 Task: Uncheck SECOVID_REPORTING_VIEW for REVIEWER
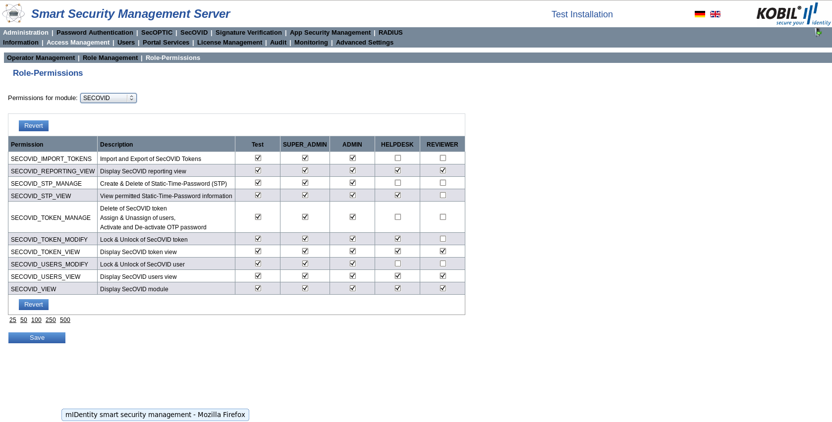(x=443, y=170)
